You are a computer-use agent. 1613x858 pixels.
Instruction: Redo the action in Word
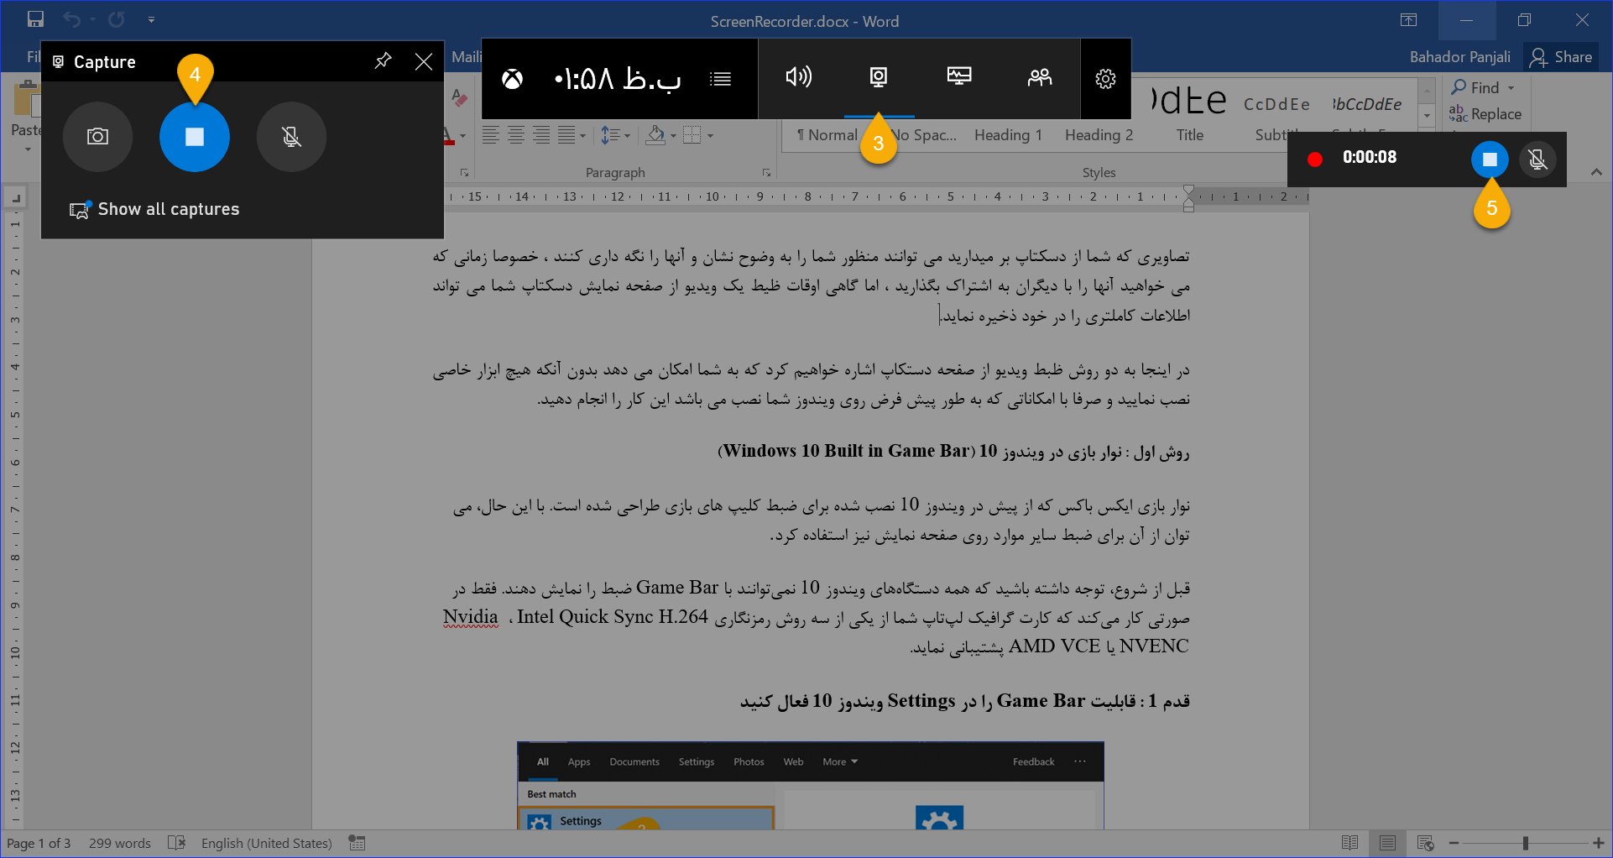pos(117,19)
